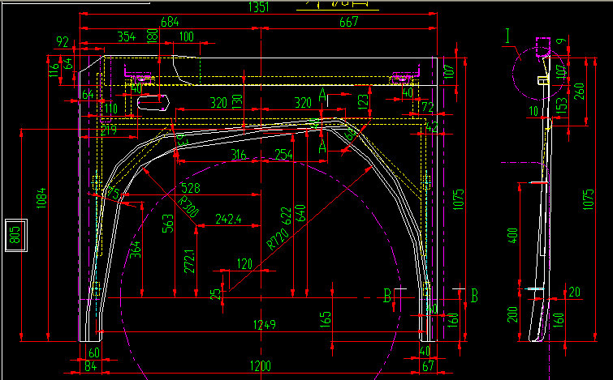613x380 pixels.
Task: Click the 684 dimension label
Action: click(169, 23)
